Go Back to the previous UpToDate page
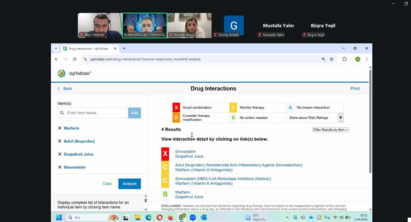411x222 pixels. (65, 88)
